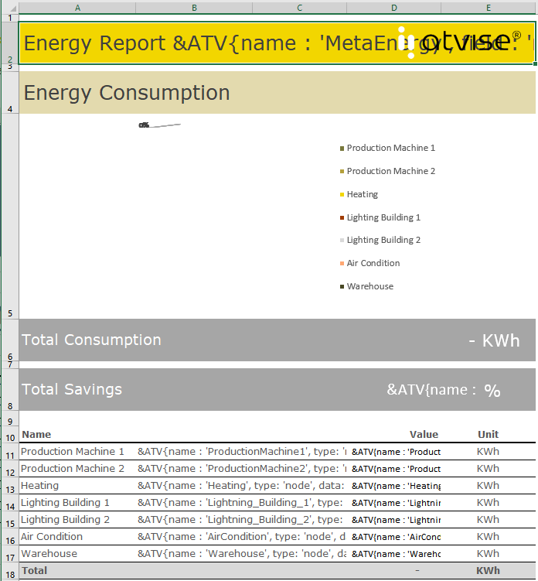This screenshot has height=581, width=538.
Task: Select the 0% data label in chart
Action: pyautogui.click(x=144, y=125)
